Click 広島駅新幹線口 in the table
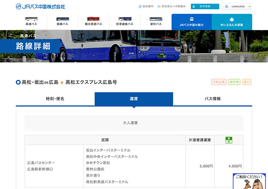This screenshot has height=189, width=268. click(40, 169)
